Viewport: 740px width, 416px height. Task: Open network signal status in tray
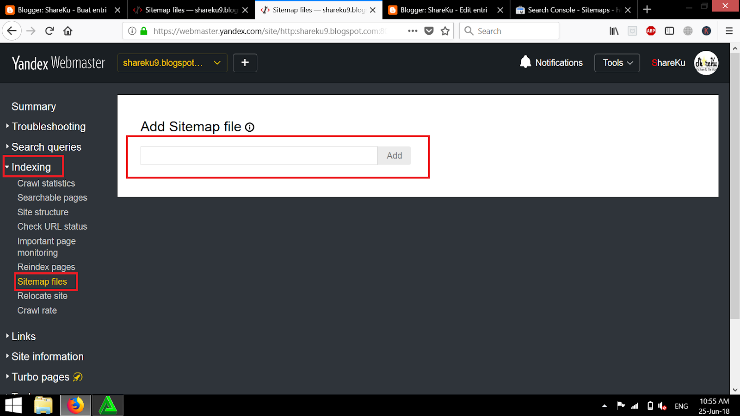coord(635,406)
